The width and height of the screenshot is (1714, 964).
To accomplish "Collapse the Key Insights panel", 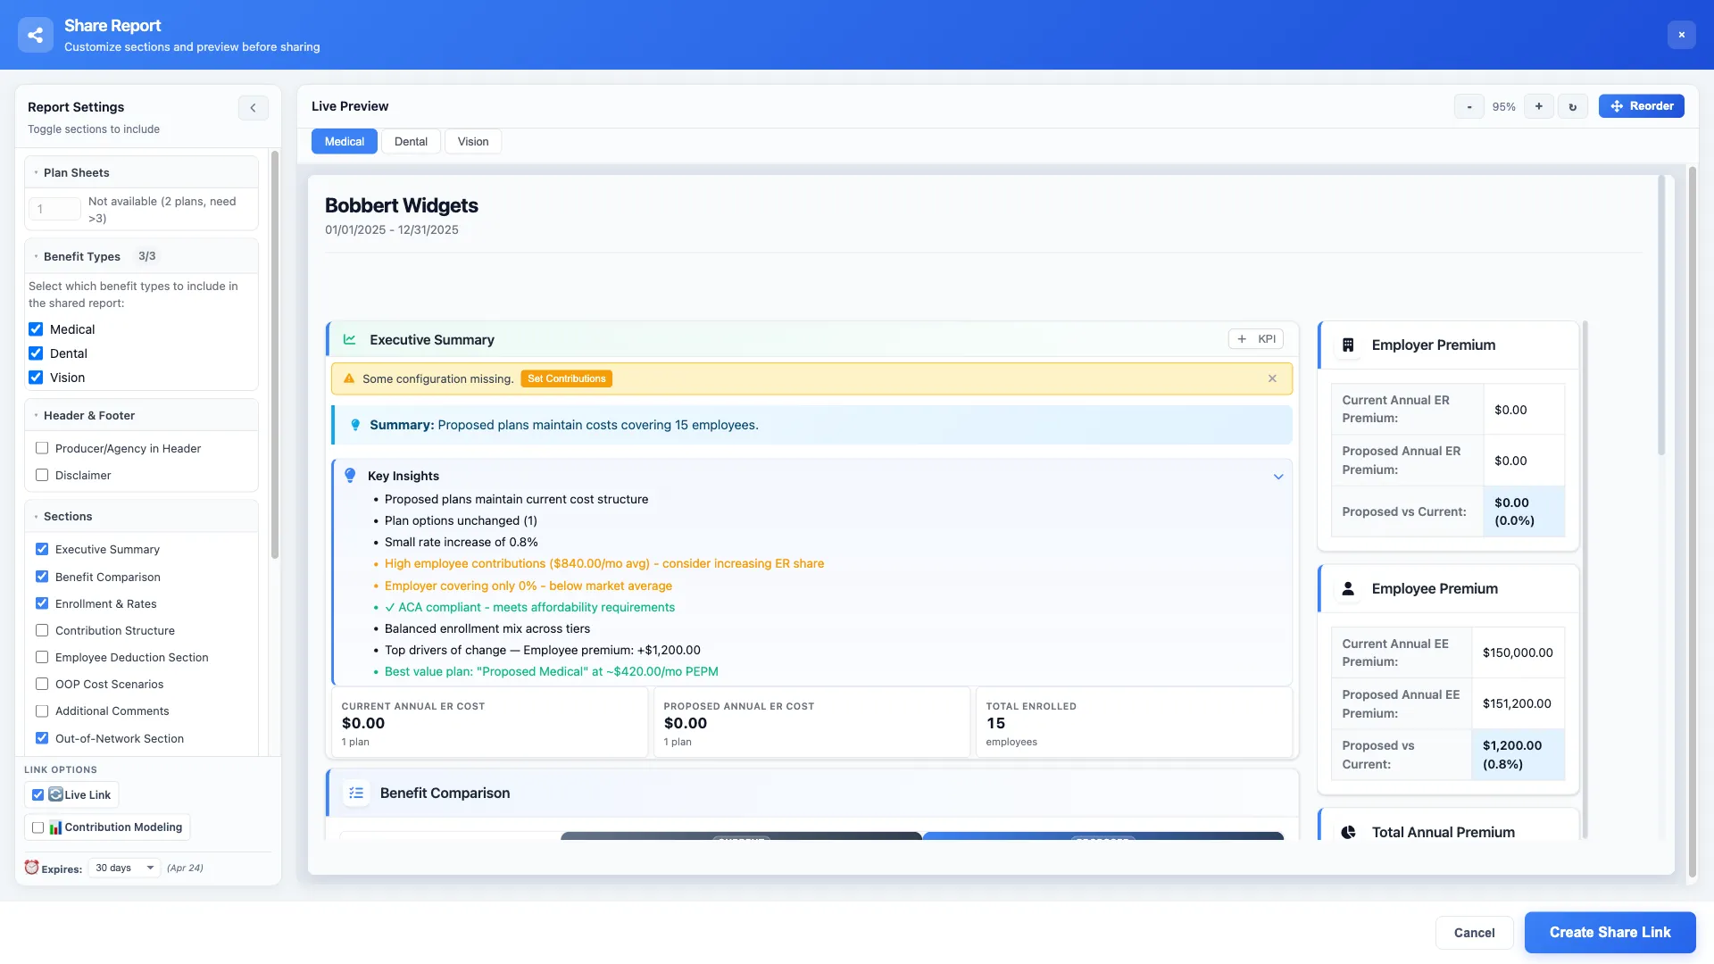I will coord(1278,476).
